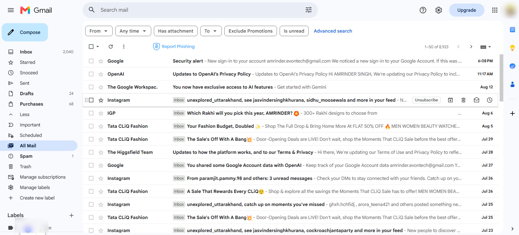
Task: Mark the hovered Instagram email as unread
Action: [x=477, y=100]
